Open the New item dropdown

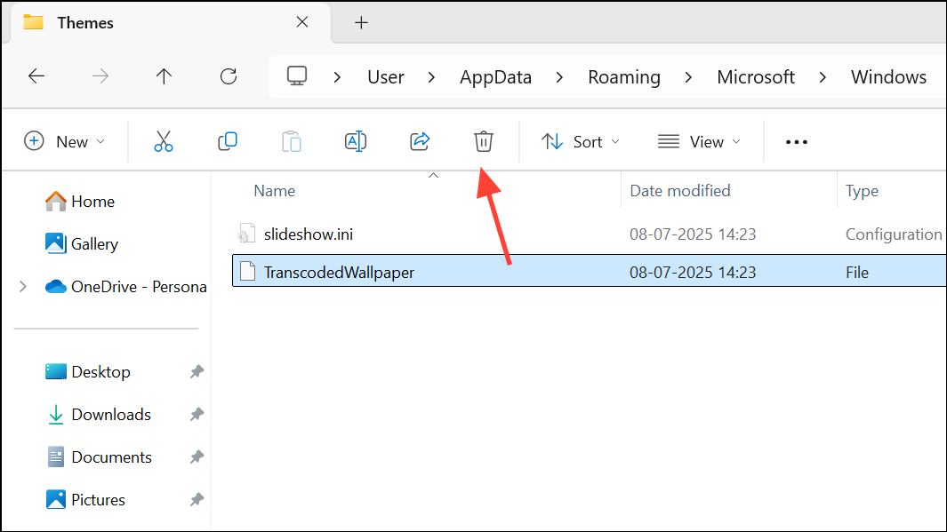point(65,141)
